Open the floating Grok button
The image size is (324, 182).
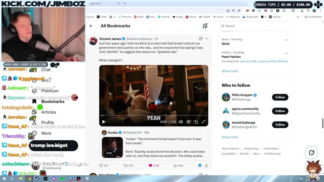tap(312, 152)
